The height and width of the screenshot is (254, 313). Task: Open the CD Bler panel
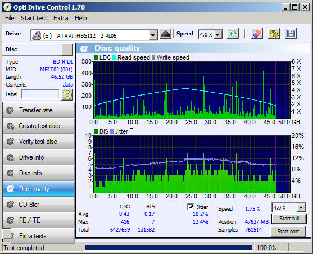(39, 205)
